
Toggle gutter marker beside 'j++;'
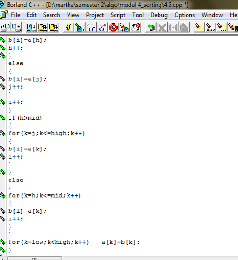point(2,86)
